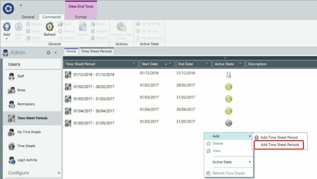Click the Delete ribbon command
This screenshot has height=179, width=317.
[34, 24]
